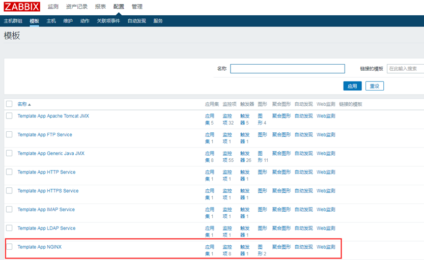Open the 维护 submenu tab
The height and width of the screenshot is (260, 424).
point(68,21)
